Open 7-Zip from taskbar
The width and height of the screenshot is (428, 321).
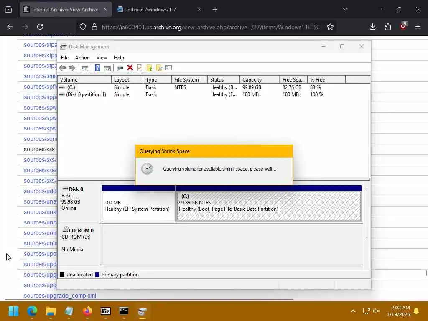[106, 311]
